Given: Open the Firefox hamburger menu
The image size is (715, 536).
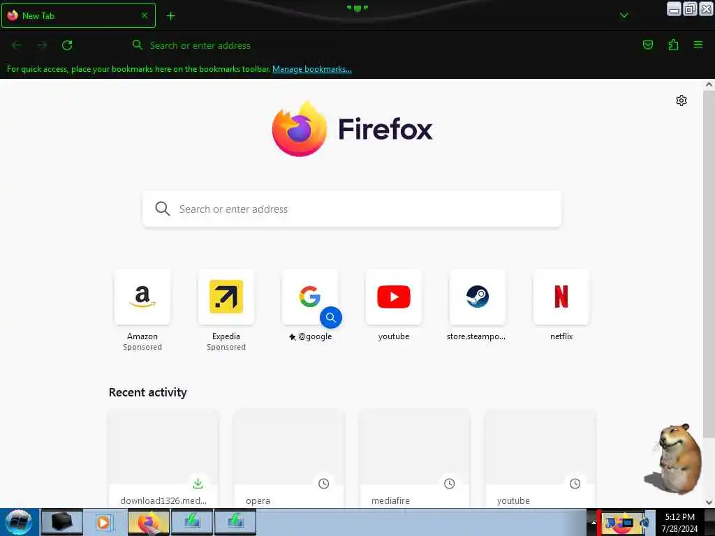Looking at the screenshot, I should click(x=698, y=45).
